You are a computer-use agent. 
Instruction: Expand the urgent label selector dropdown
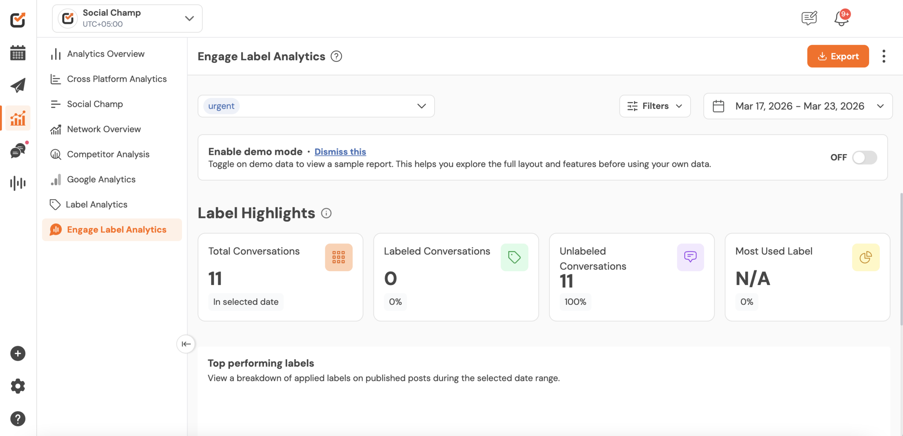tap(420, 106)
